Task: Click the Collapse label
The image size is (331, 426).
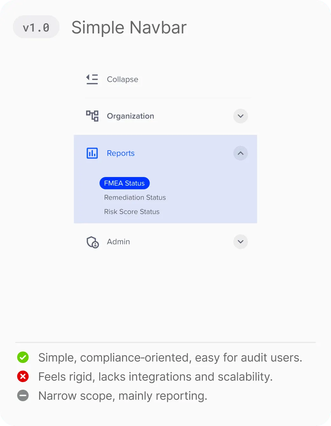Action: click(x=122, y=79)
